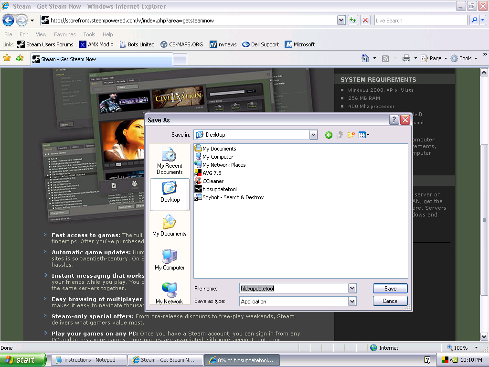Go back using the IE Back arrow

click(x=9, y=21)
